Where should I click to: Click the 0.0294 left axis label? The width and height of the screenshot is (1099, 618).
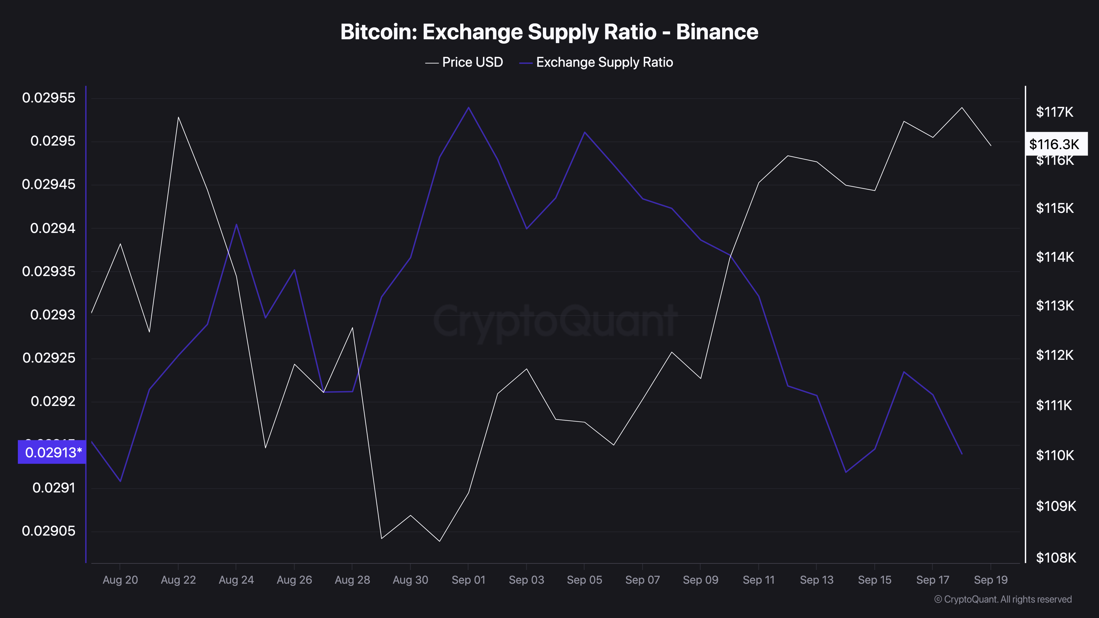(52, 228)
